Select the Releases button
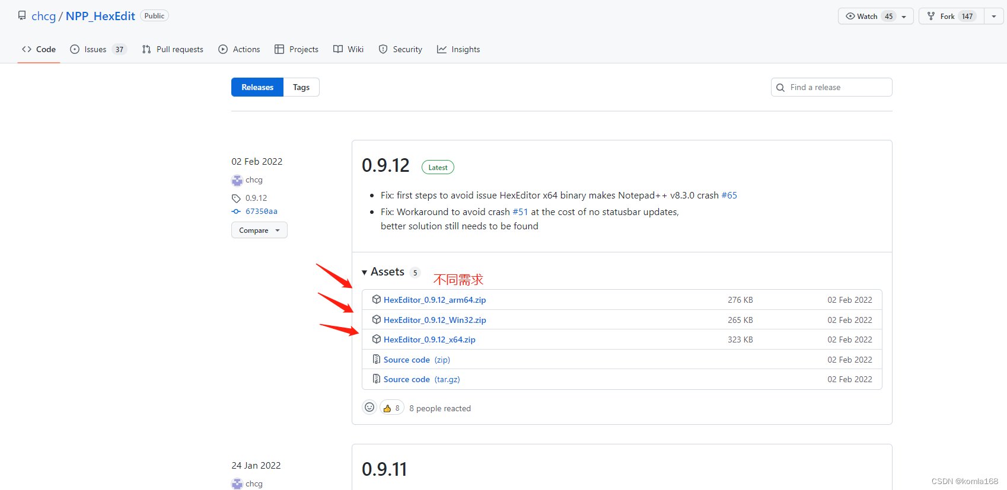Image resolution: width=1007 pixels, height=490 pixels. pyautogui.click(x=257, y=87)
